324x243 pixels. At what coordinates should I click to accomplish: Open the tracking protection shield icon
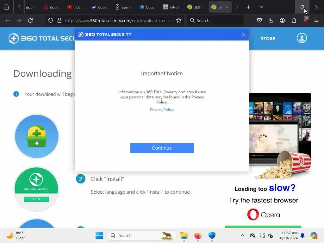pos(51,21)
